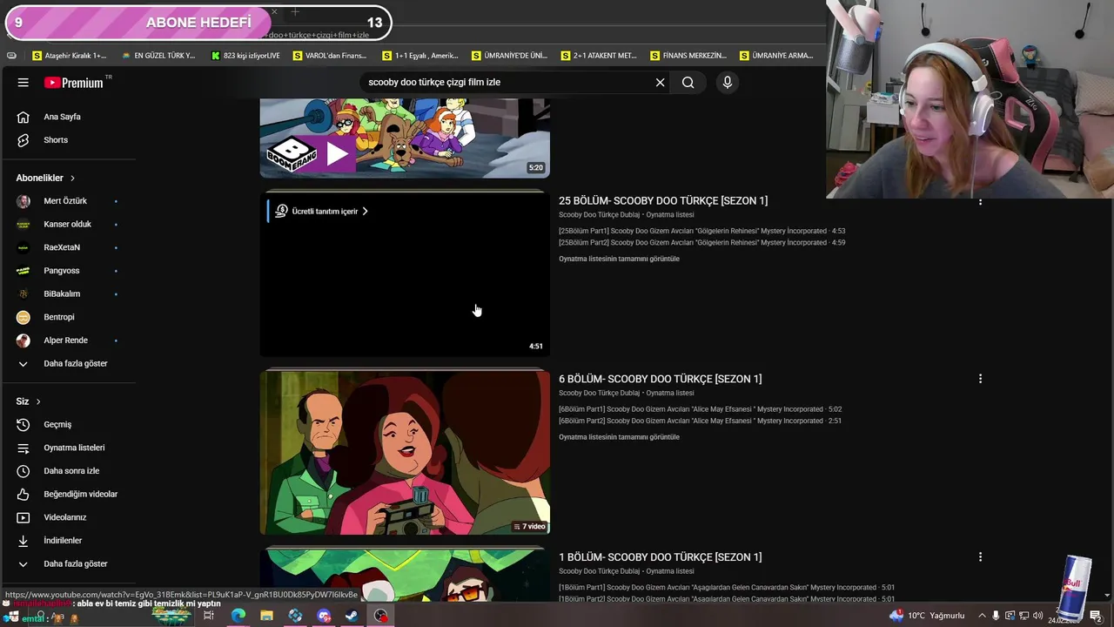More options for 6 BÖLÜM playlist
This screenshot has width=1114, height=627.
pos(980,379)
